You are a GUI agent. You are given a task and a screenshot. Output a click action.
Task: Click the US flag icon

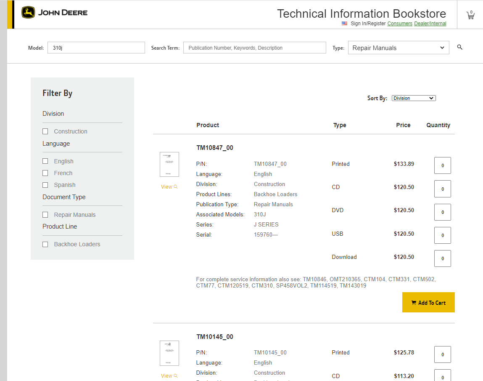coord(344,24)
